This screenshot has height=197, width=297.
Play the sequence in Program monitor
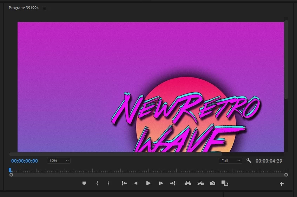[x=148, y=183]
